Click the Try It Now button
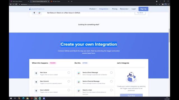Viewport: 179px width, 100px height. click(131, 96)
